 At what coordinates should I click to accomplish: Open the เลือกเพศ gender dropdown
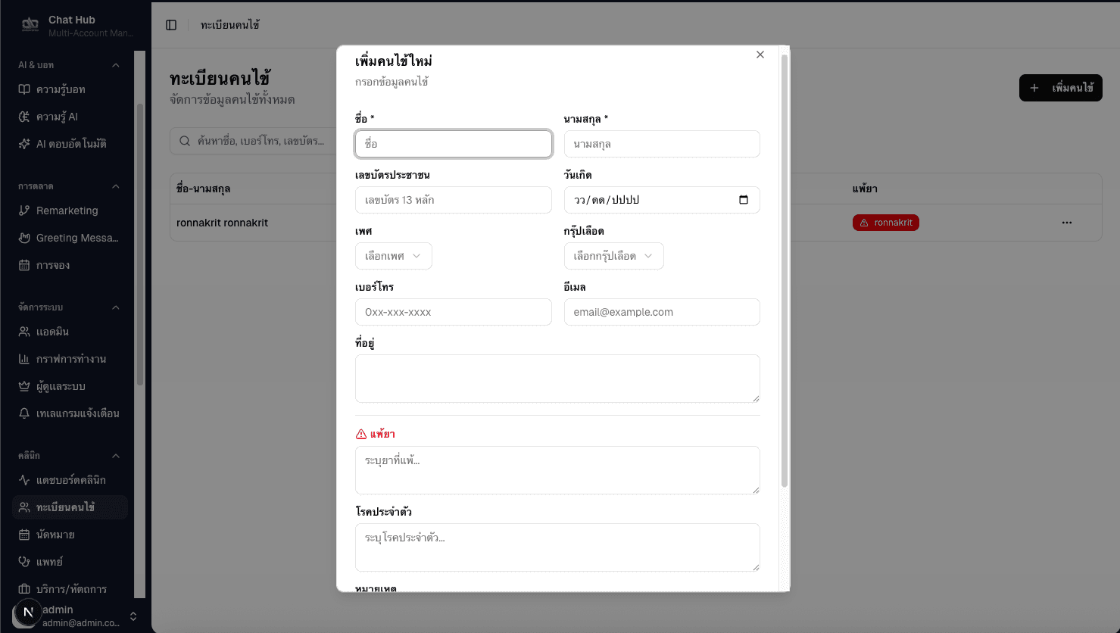pyautogui.click(x=393, y=256)
